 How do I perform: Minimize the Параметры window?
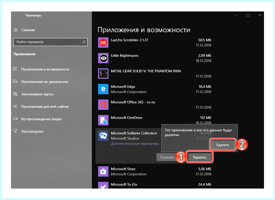(x=236, y=15)
